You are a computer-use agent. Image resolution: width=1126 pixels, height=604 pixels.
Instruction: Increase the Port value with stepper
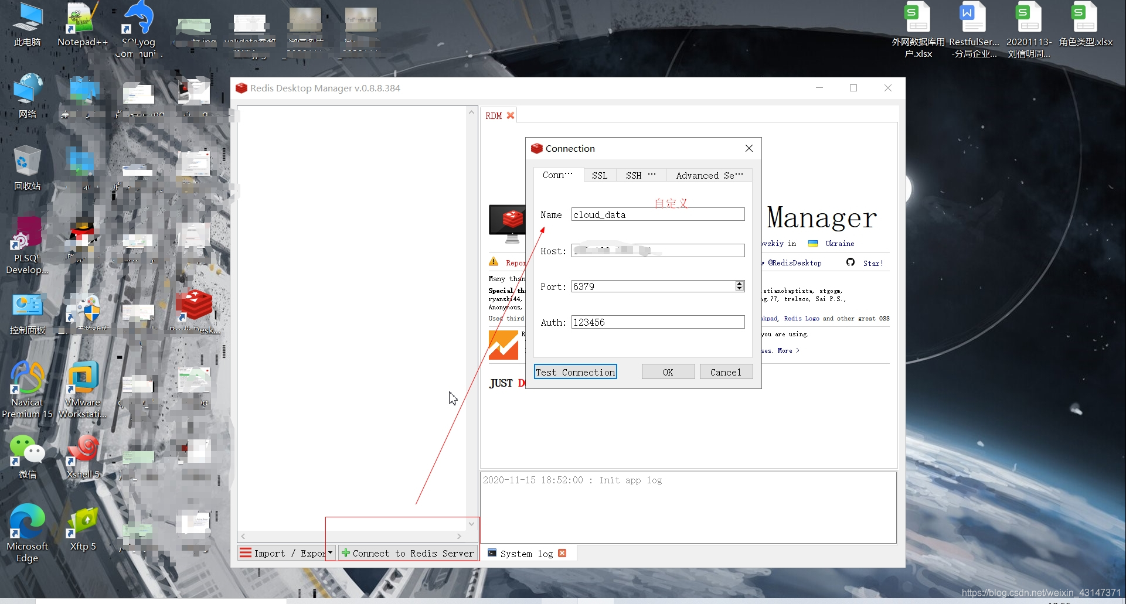[x=740, y=284]
